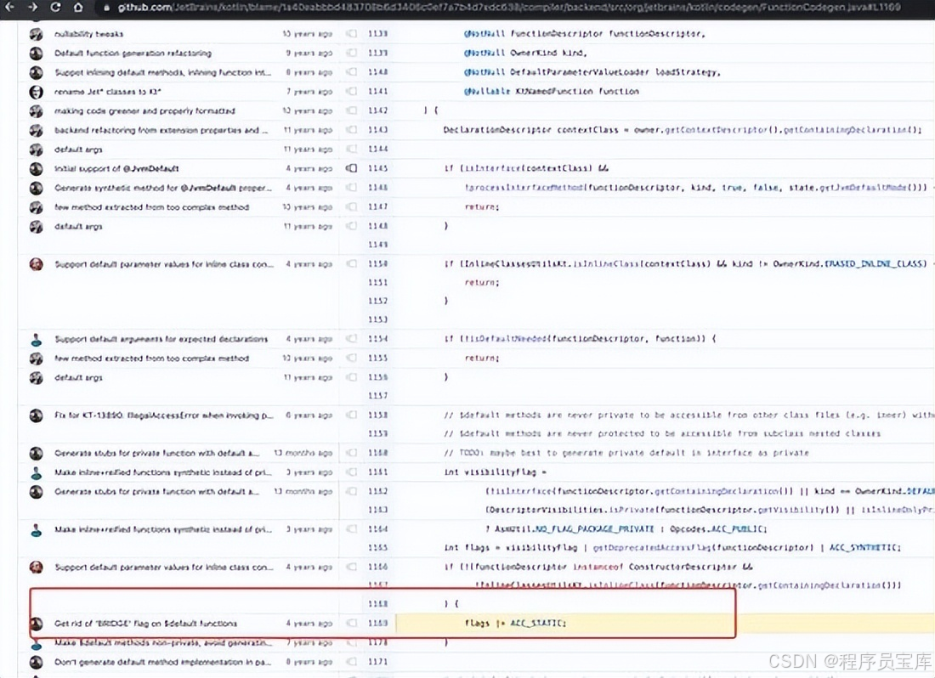The image size is (935, 678).
Task: View blame prior to line 1143 change
Action: click(x=352, y=130)
